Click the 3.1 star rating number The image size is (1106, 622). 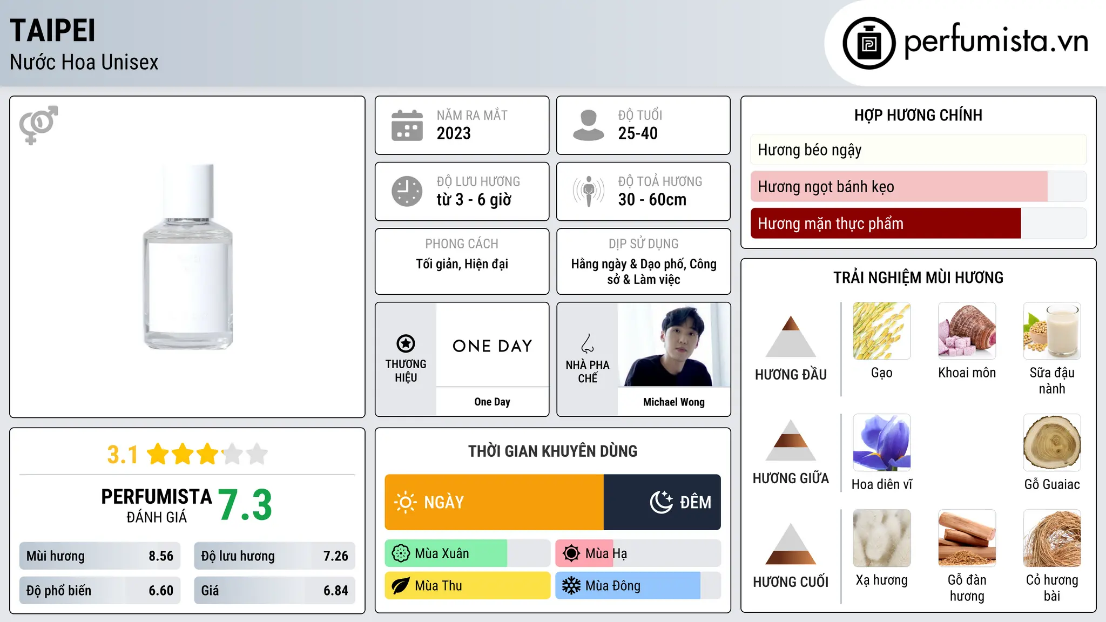[x=123, y=455]
